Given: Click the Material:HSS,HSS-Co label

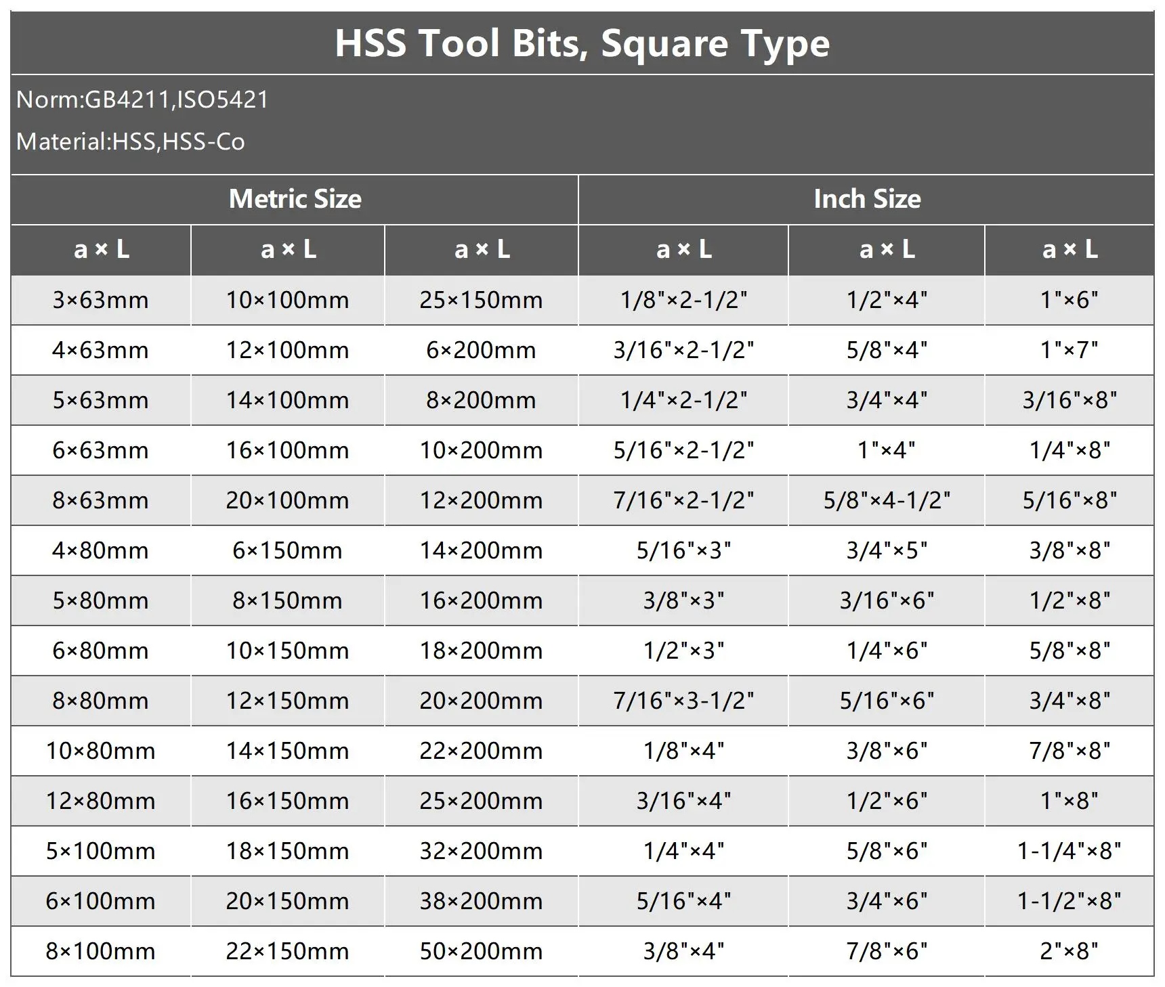Looking at the screenshot, I should tap(132, 142).
